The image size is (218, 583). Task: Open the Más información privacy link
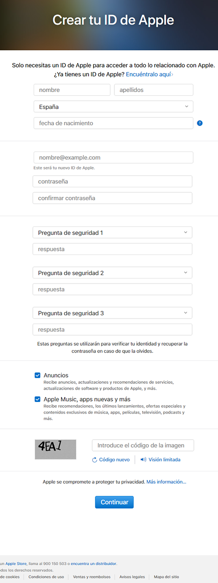[166, 481]
